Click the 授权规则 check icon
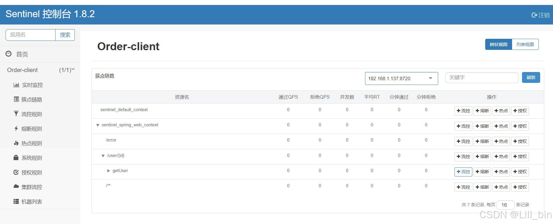Screen dimensions: 553x224 pyautogui.click(x=16, y=172)
